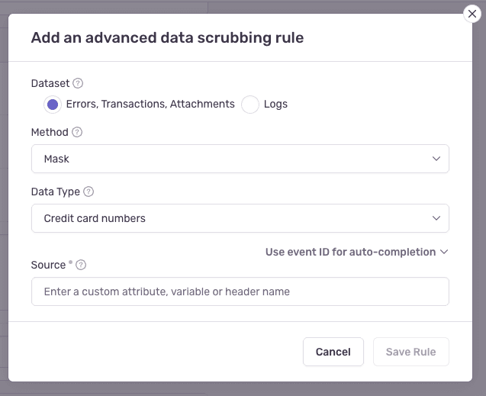
Task: Click the Source help question mark icon
Action: 81,265
